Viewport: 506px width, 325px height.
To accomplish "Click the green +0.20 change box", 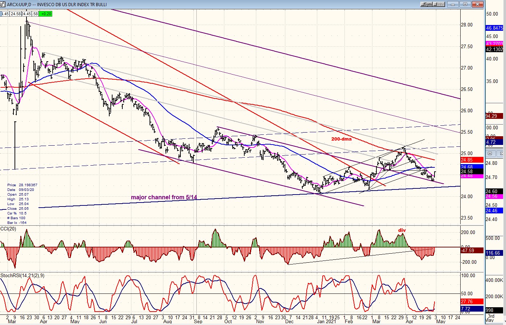I will coord(46,14).
